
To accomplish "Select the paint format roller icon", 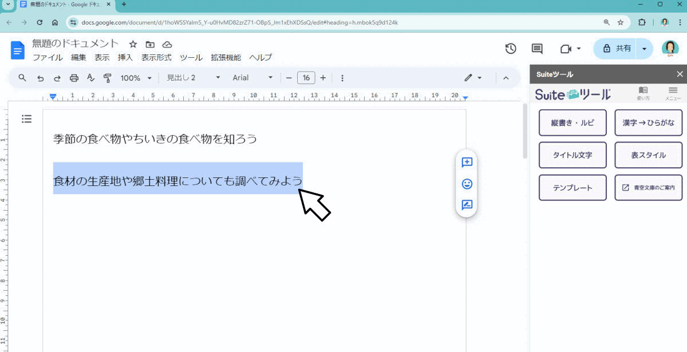I will (107, 78).
